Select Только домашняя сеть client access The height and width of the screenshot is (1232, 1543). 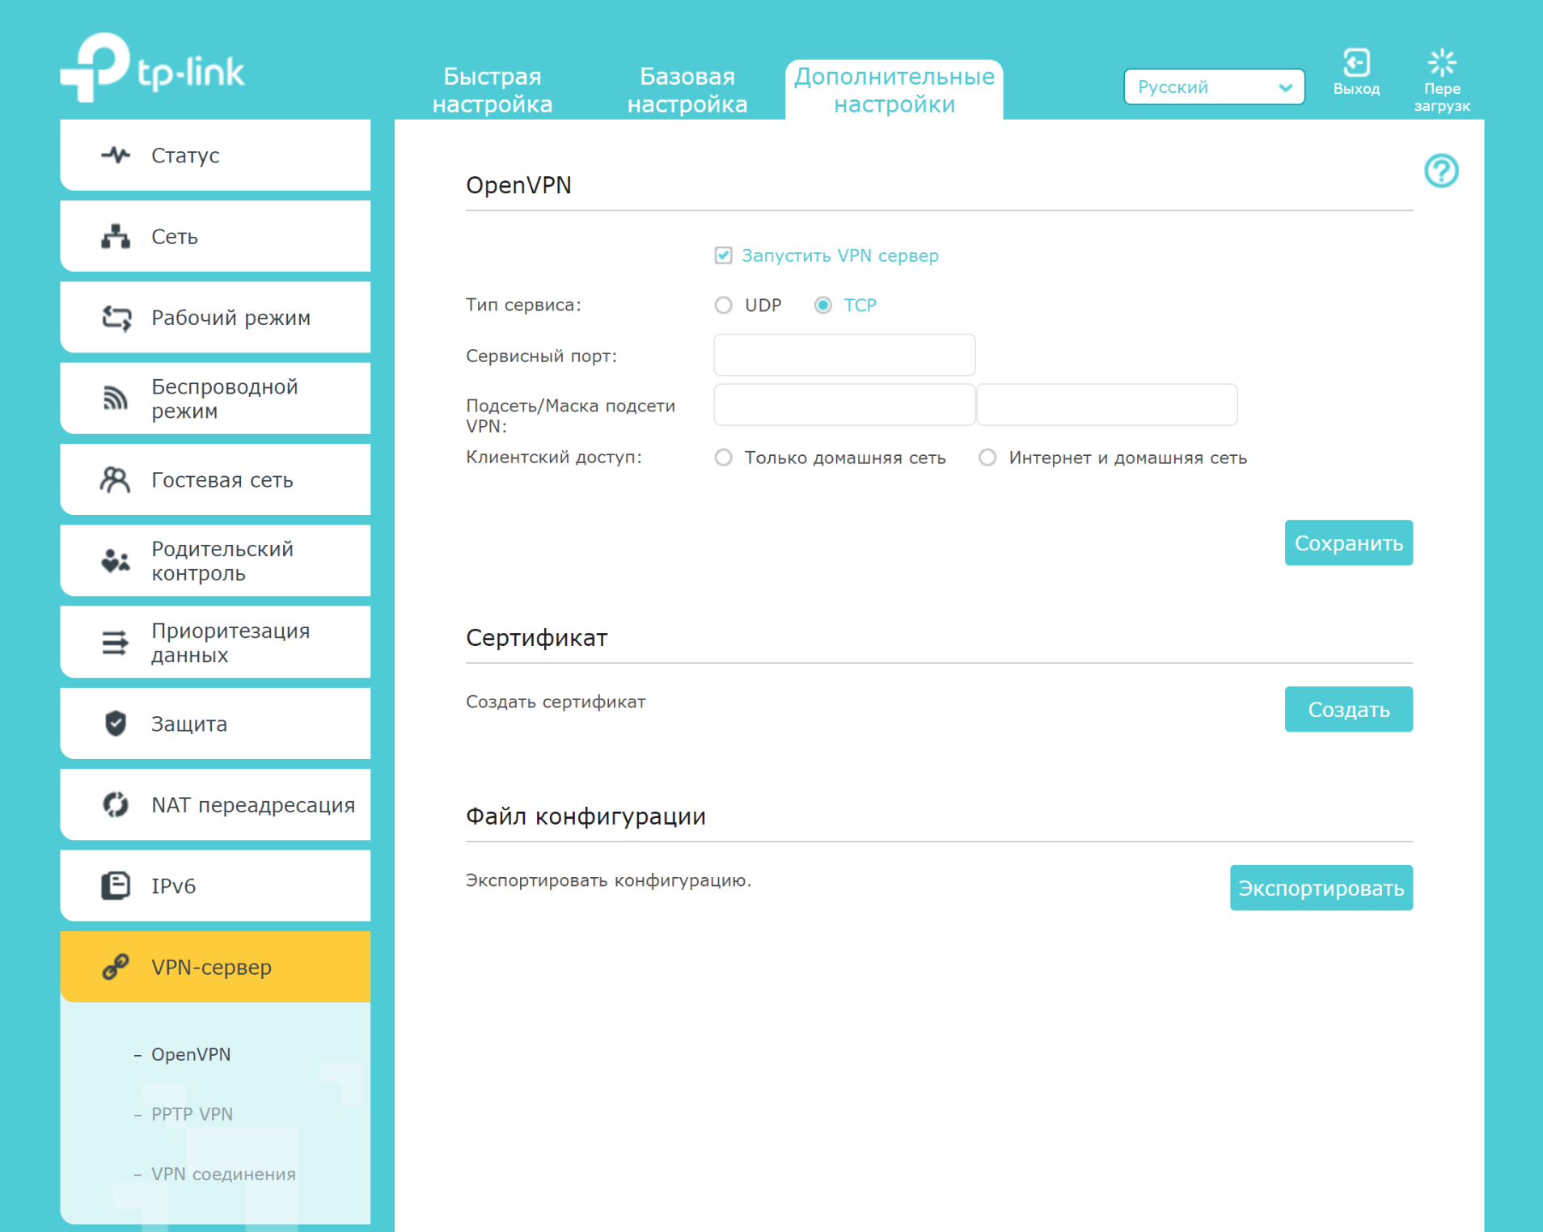tap(723, 458)
